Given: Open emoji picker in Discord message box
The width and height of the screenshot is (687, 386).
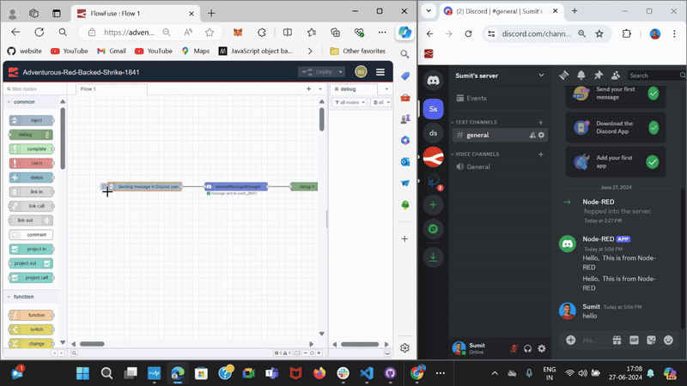Looking at the screenshot, I should coord(668,340).
